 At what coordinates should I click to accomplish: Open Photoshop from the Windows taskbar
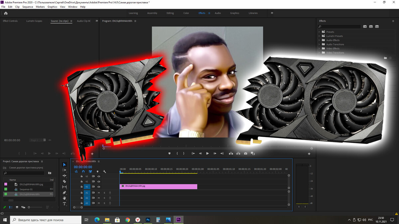tap(148, 220)
